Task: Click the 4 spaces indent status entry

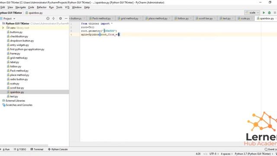Action: (226, 154)
